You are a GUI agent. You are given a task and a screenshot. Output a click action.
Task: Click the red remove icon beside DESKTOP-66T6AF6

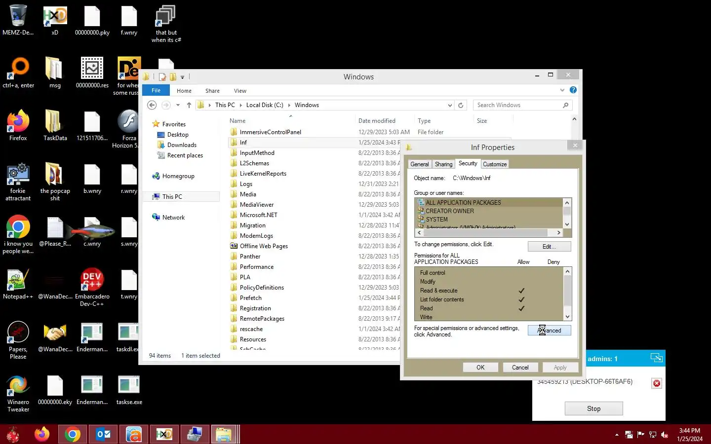click(656, 383)
